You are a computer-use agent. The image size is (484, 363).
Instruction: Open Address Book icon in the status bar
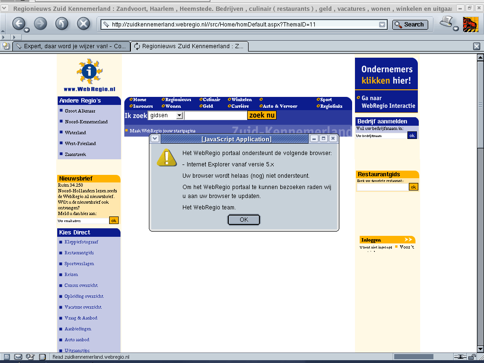42,357
